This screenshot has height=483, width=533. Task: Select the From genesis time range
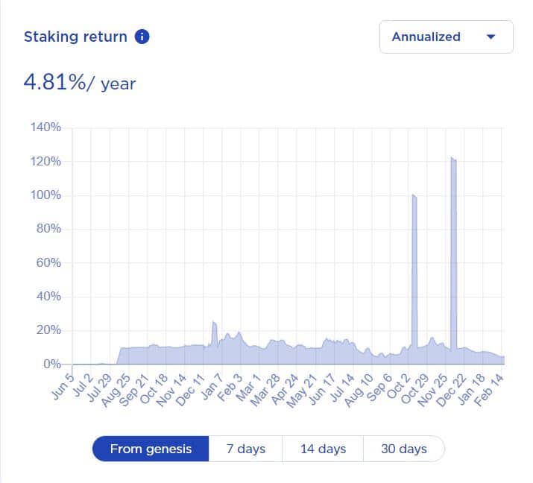click(x=151, y=449)
